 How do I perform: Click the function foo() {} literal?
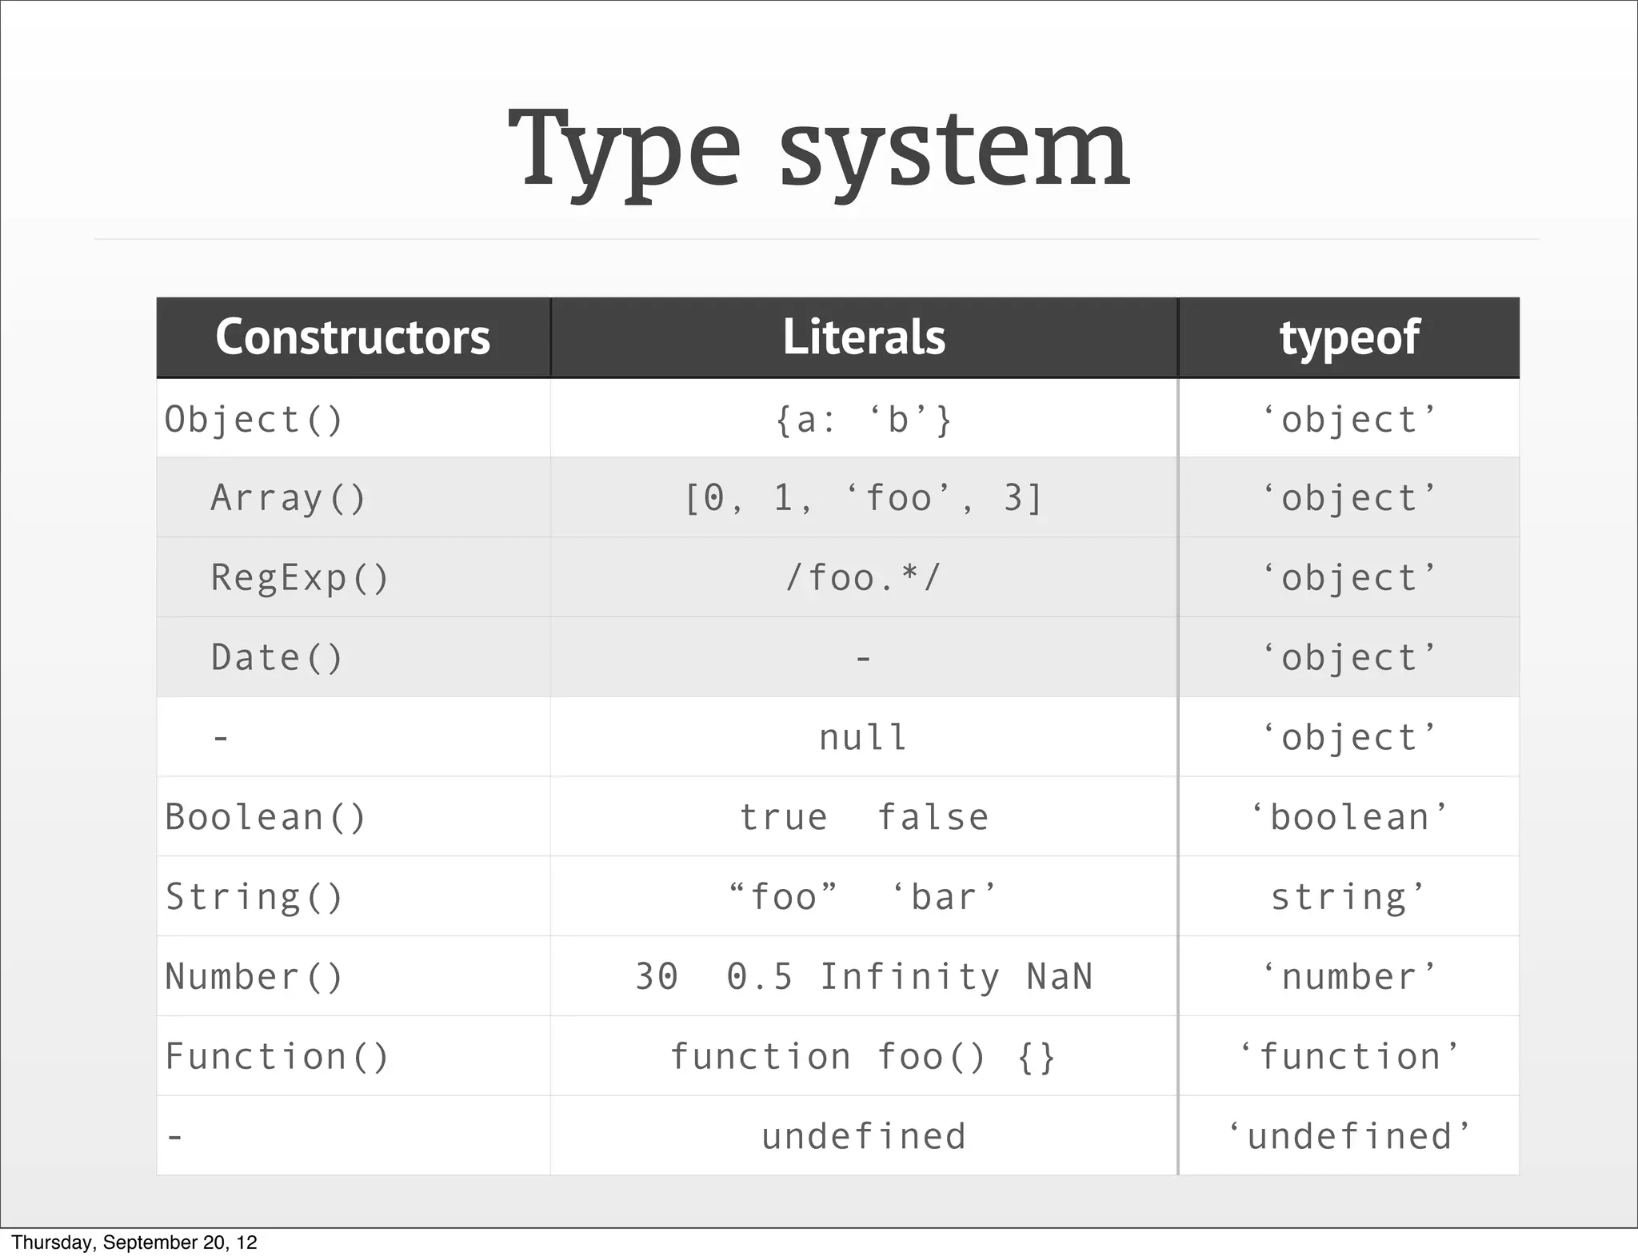(x=864, y=1057)
